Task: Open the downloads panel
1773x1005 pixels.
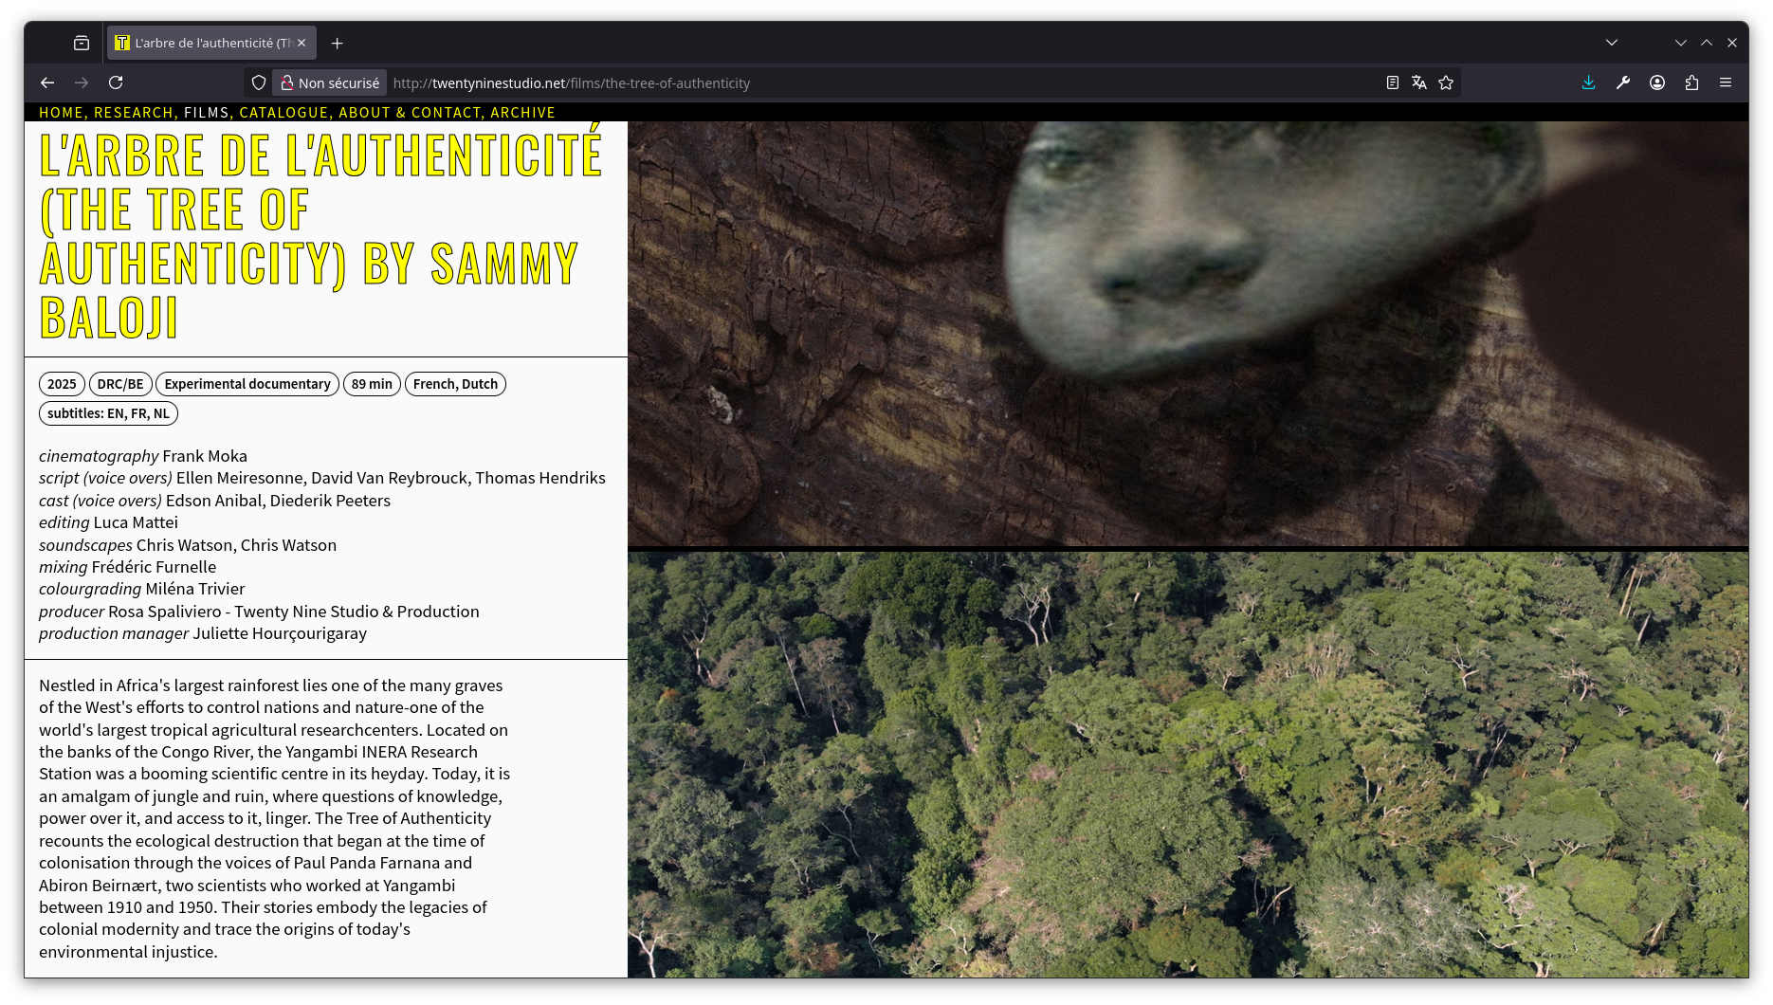Action: [1589, 83]
